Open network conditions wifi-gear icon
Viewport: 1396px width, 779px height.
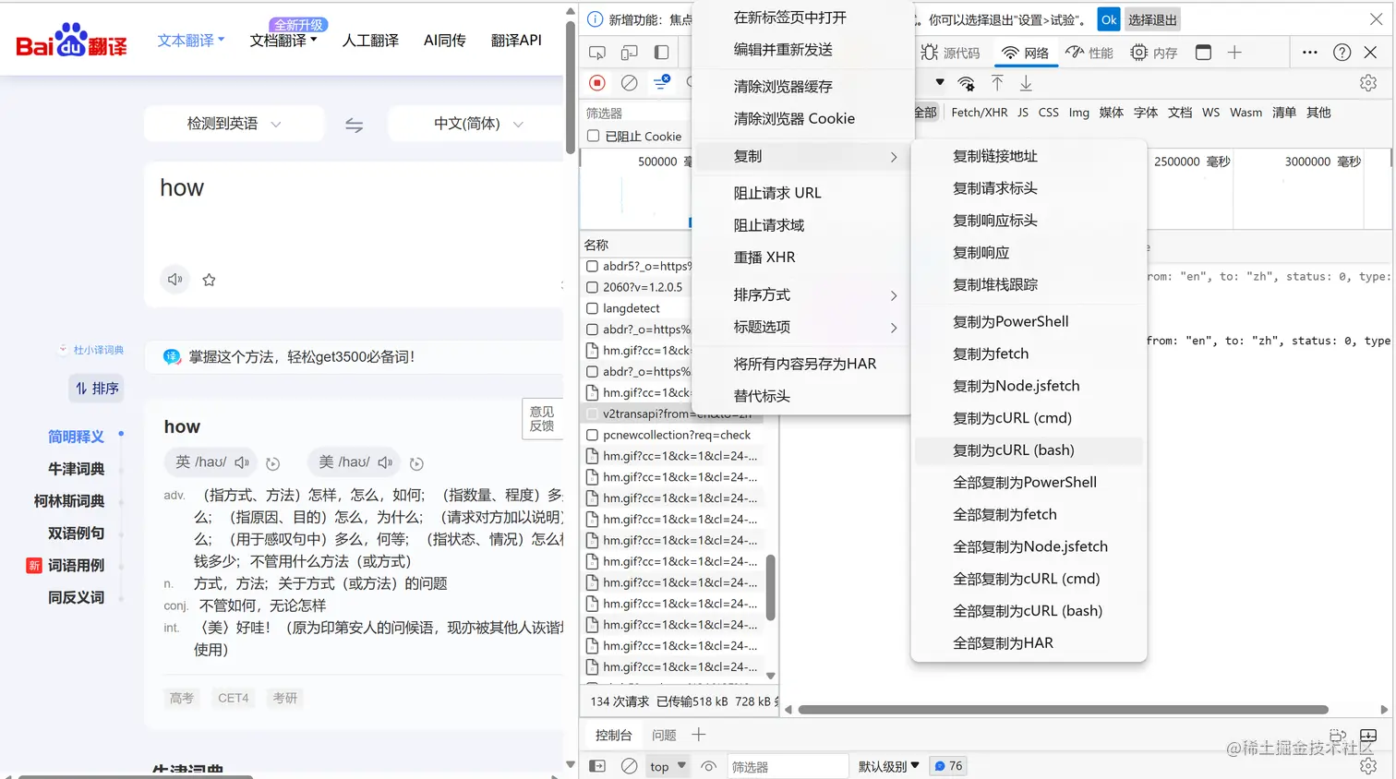966,83
